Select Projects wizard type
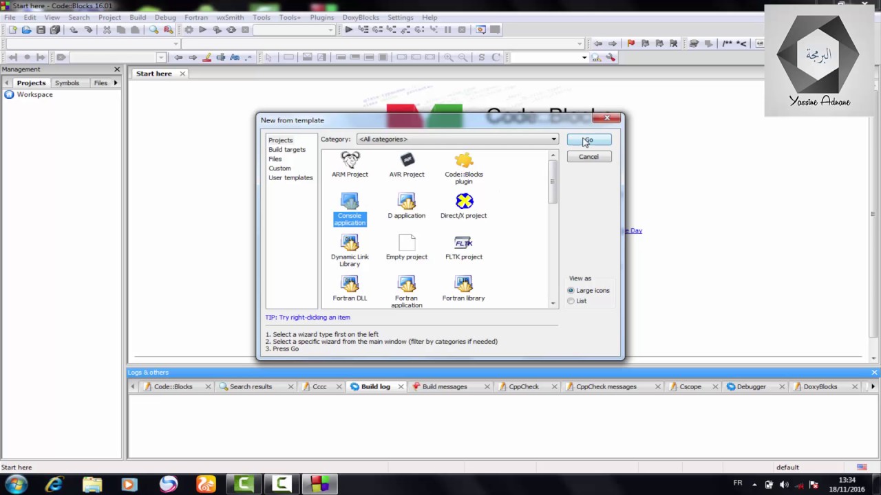The height and width of the screenshot is (495, 881). click(x=280, y=140)
